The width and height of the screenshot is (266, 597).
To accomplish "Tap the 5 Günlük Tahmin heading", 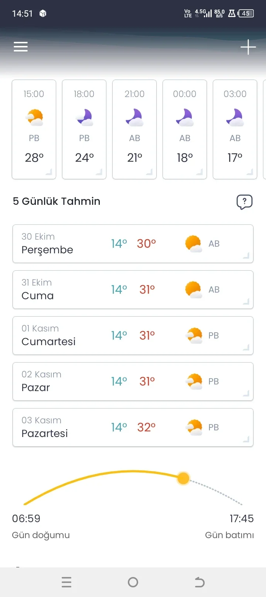I will (x=57, y=201).
